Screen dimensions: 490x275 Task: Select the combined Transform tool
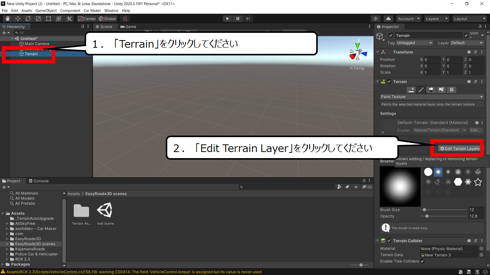tap(59, 19)
